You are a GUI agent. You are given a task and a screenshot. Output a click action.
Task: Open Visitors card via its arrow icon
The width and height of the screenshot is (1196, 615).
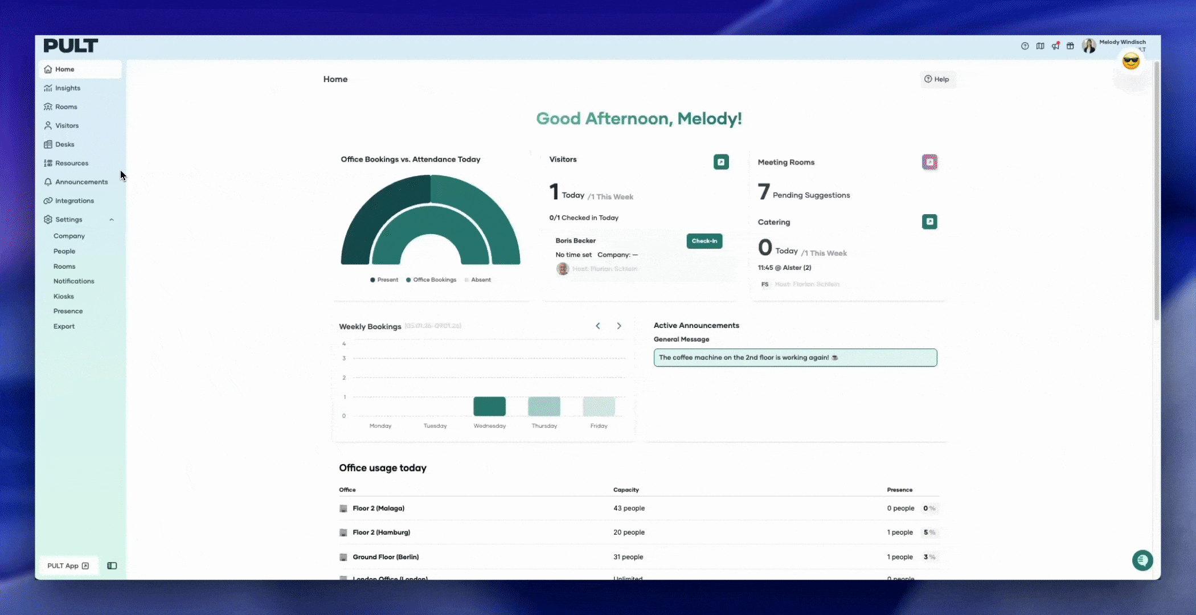(721, 162)
